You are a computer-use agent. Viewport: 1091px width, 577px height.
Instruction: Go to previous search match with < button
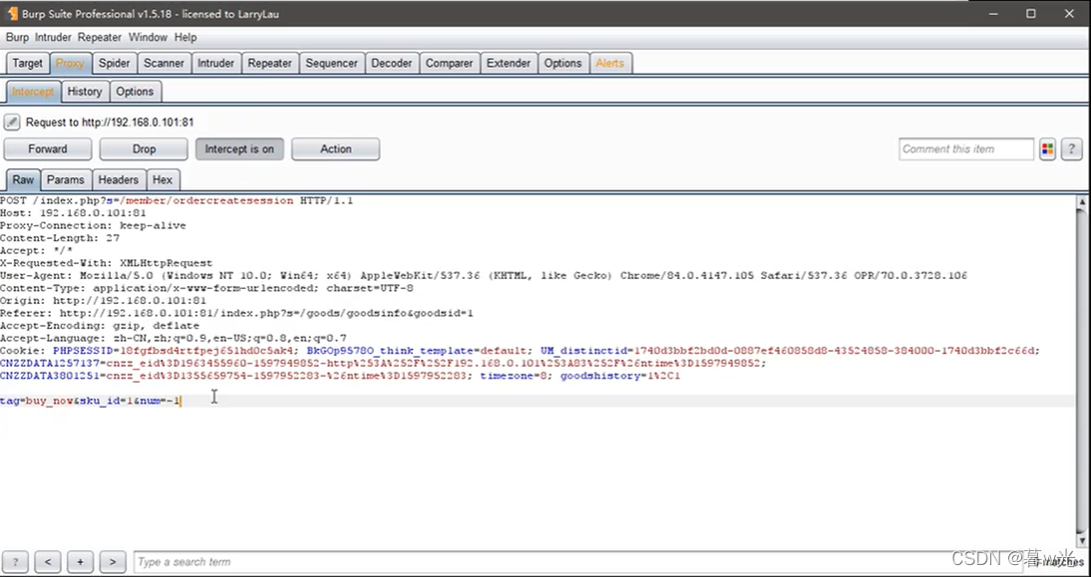(x=48, y=562)
